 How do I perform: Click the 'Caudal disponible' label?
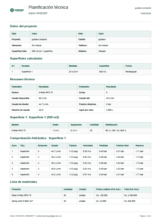[21, 98]
